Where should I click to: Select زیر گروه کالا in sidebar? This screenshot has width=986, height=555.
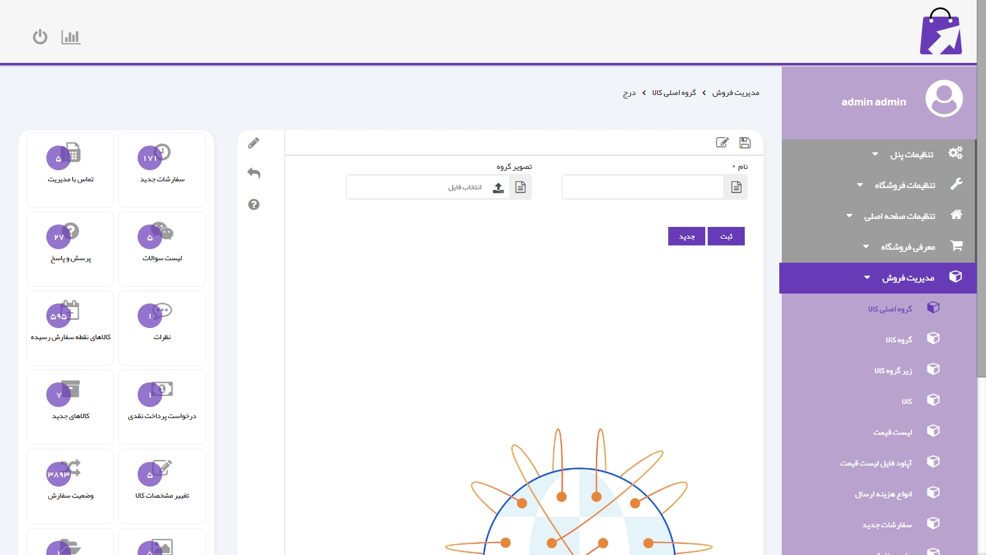coord(893,371)
